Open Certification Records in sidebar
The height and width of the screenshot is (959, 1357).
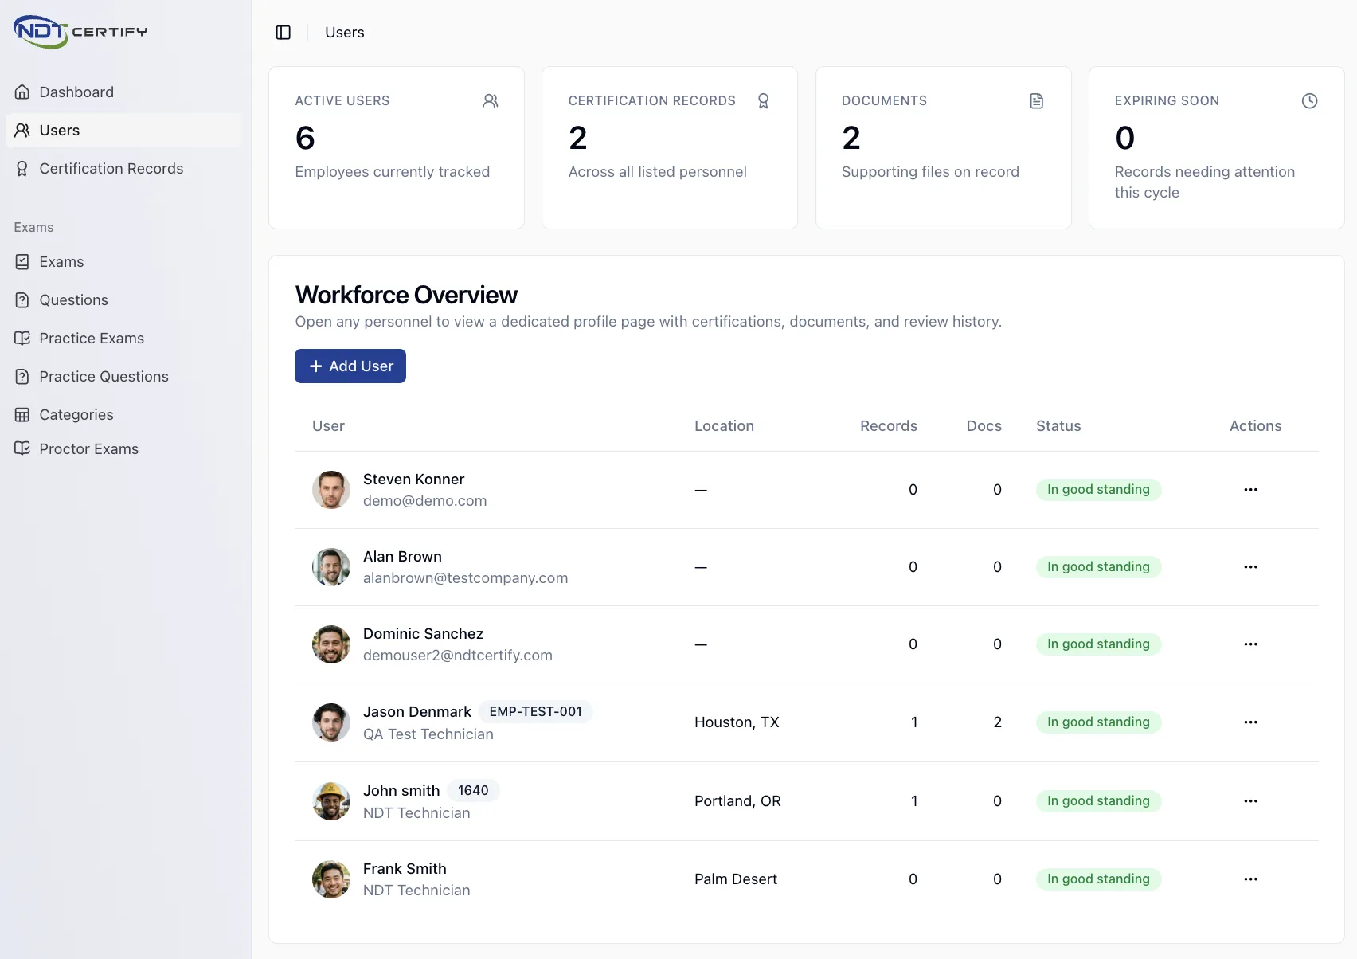(123, 169)
